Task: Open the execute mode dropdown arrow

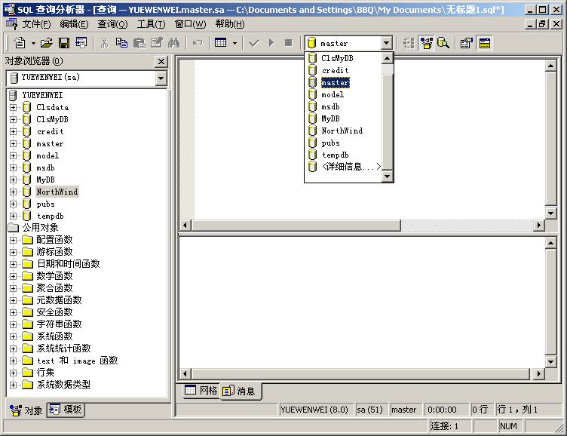Action: 234,43
